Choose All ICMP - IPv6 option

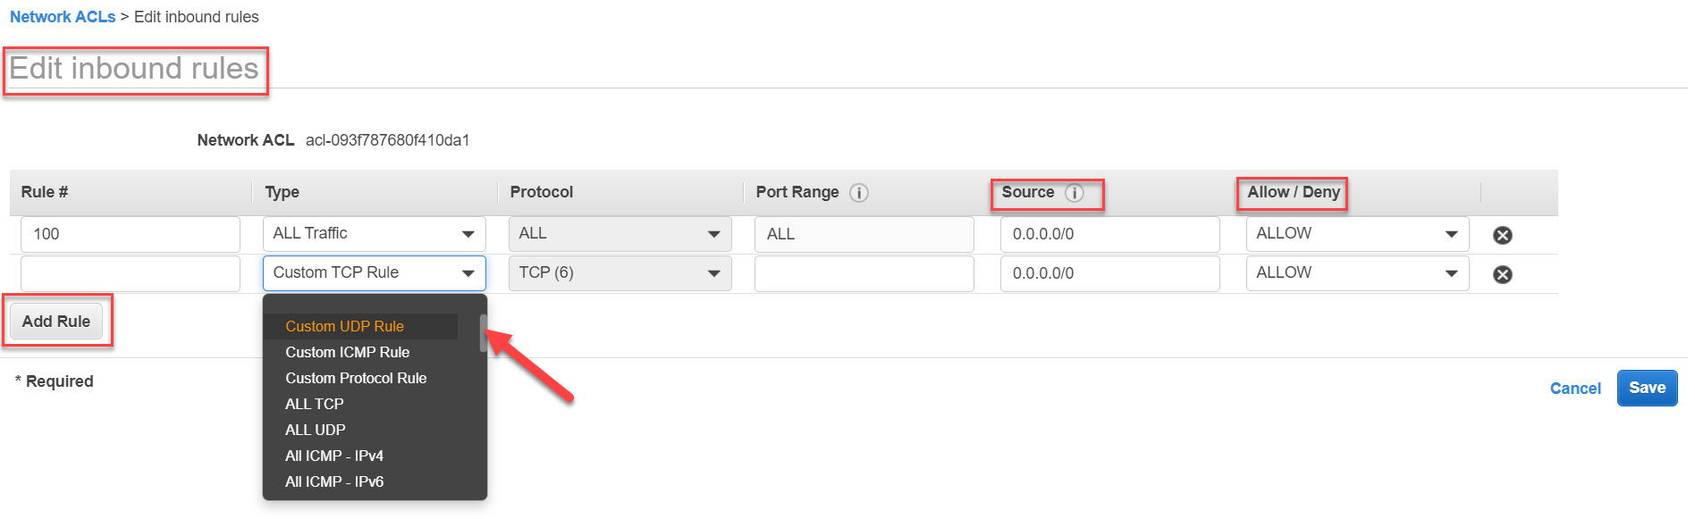334,481
